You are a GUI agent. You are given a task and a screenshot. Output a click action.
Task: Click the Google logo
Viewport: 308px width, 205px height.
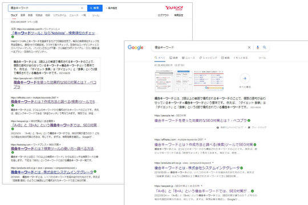[x=136, y=47]
